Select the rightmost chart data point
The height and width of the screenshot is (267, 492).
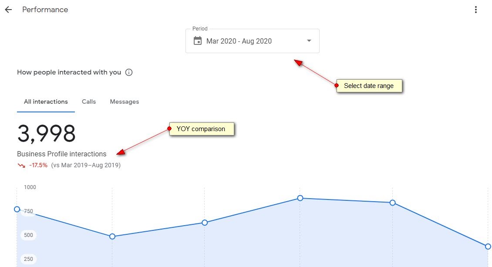[488, 247]
